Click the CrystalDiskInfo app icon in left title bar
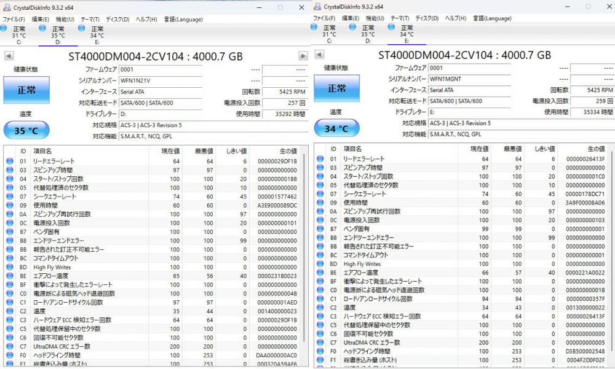 7,7
